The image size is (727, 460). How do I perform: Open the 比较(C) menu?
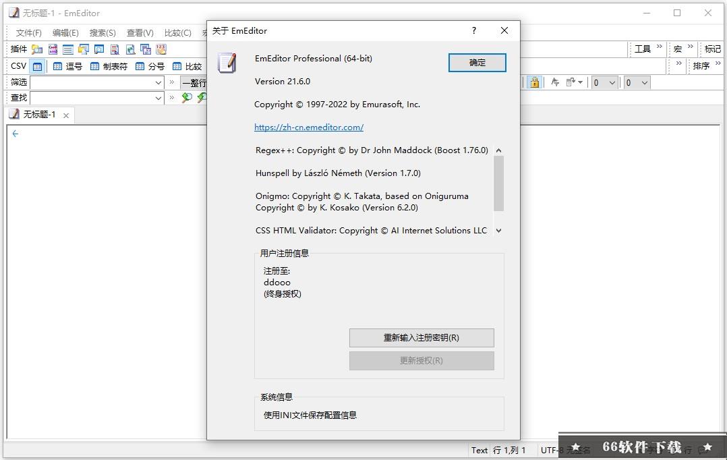pyautogui.click(x=177, y=32)
